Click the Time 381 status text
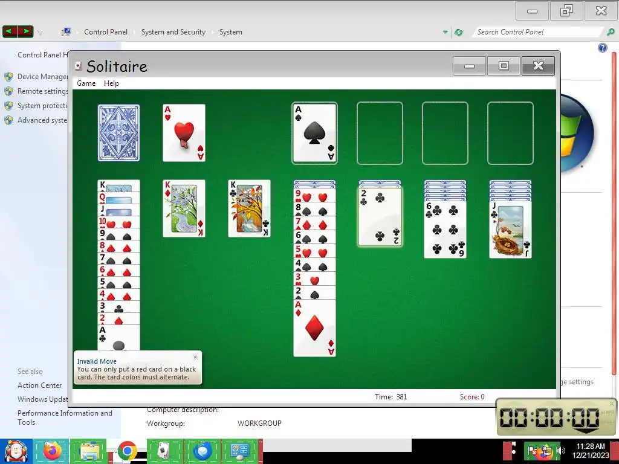619x464 pixels. 391,396
